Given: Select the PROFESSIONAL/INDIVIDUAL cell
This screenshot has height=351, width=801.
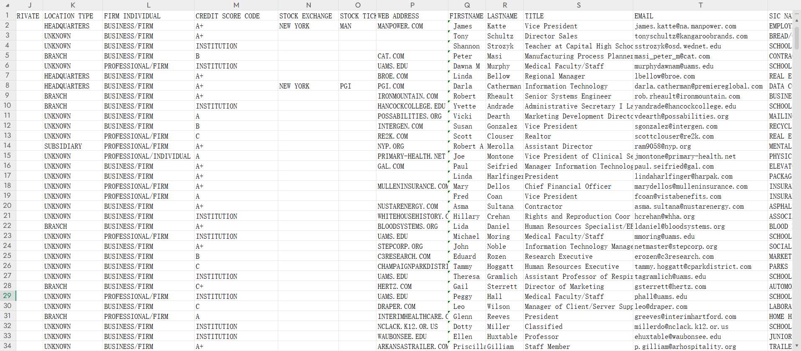Looking at the screenshot, I should pos(148,156).
